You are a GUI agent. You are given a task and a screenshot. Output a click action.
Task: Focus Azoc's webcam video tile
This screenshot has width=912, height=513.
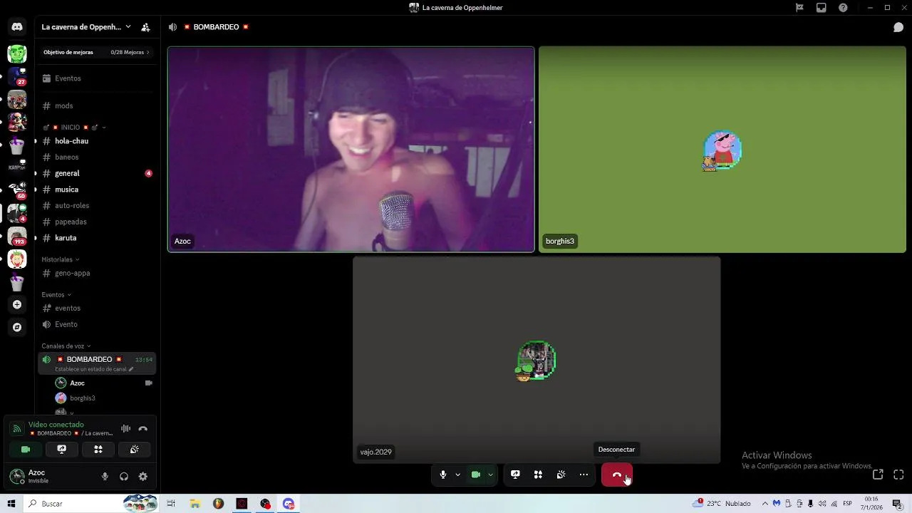[x=351, y=150]
